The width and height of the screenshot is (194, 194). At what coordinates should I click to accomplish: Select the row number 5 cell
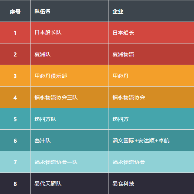[15, 119]
